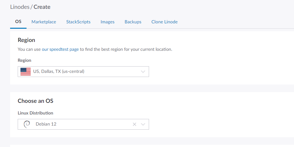The width and height of the screenshot is (294, 147).
Task: Switch to the Marketplace tab
Action: tap(44, 22)
